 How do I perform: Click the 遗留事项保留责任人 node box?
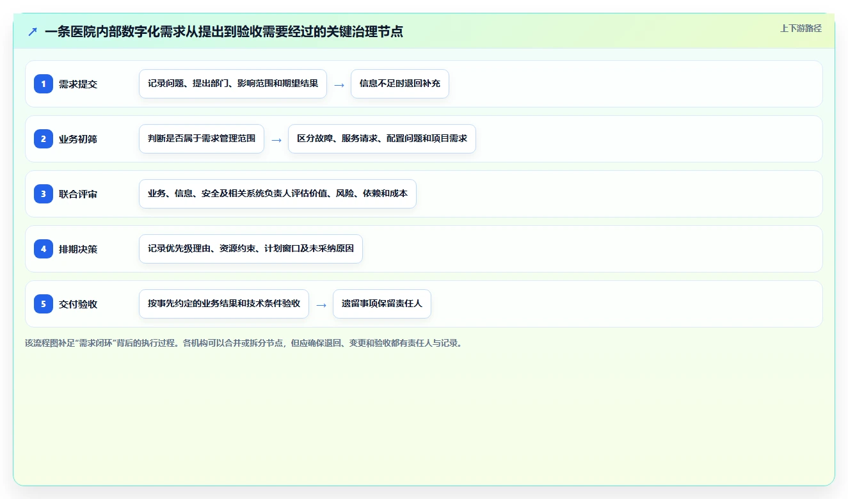pos(382,304)
